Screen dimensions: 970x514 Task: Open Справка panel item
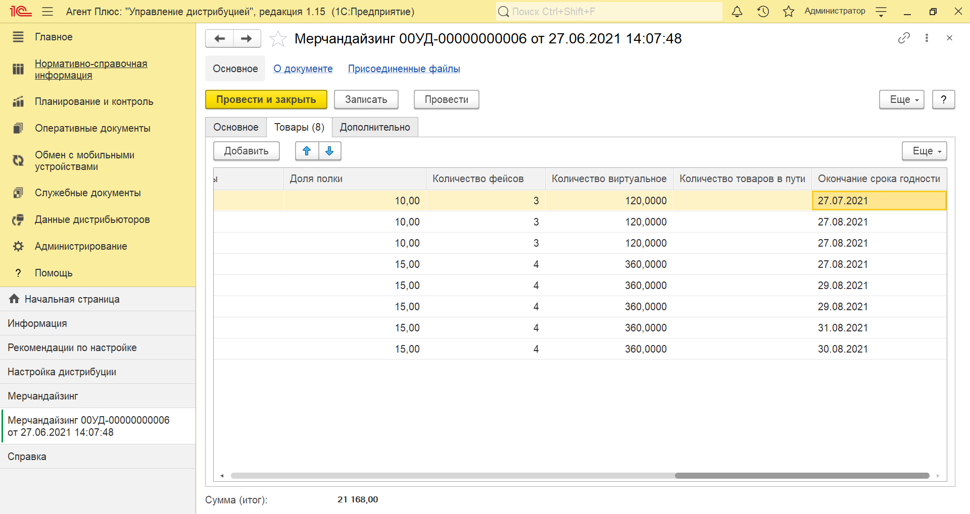click(98, 456)
